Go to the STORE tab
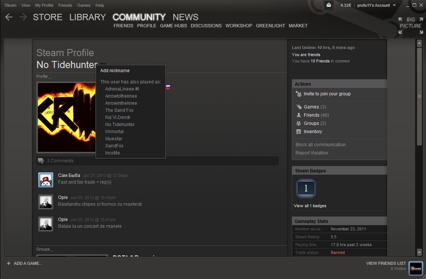This screenshot has width=426, height=279. coord(48,17)
